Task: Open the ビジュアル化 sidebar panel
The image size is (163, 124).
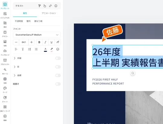Action: [x=5, y=15]
